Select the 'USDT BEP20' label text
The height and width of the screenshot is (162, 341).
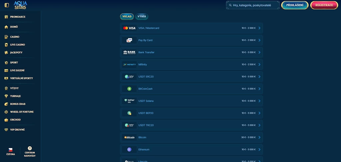tap(146, 113)
